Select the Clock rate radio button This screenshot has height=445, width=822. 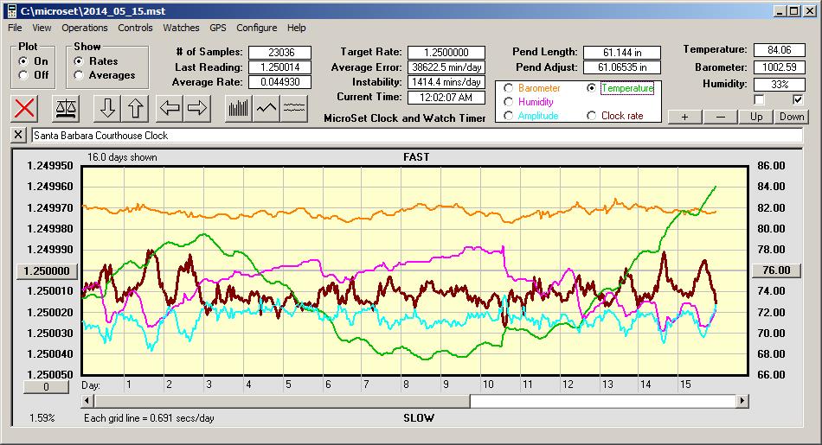coord(591,116)
